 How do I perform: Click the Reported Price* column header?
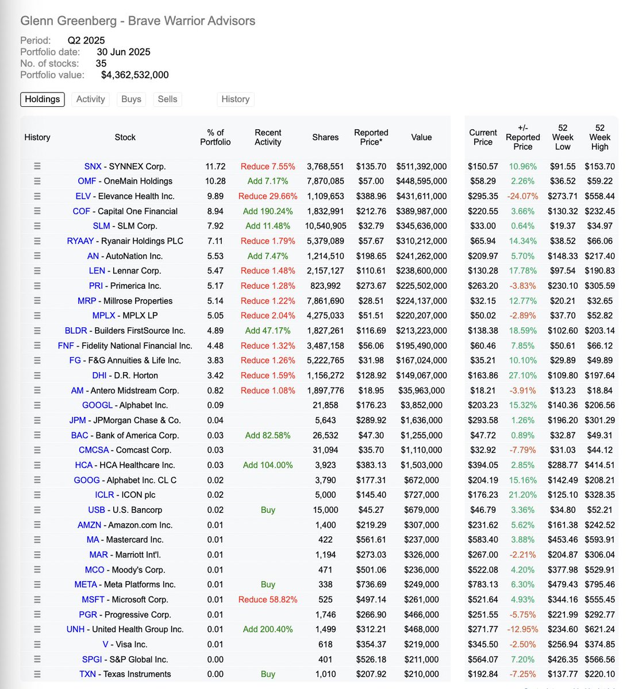coord(371,137)
